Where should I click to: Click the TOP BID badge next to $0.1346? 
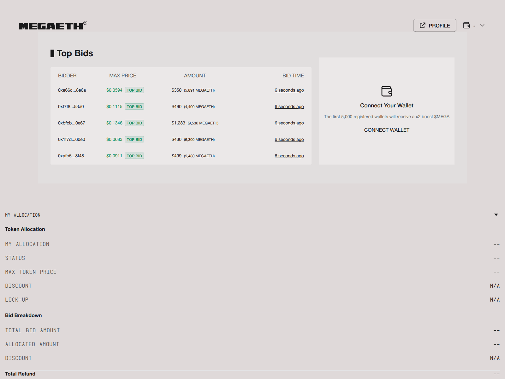[134, 123]
